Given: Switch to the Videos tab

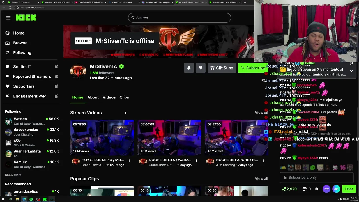Looking at the screenshot, I should click(x=109, y=97).
